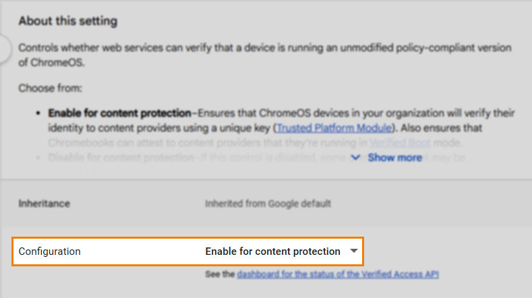Open the Enable for content protection dropdown
Screen dimensions: 532x298
(272, 251)
